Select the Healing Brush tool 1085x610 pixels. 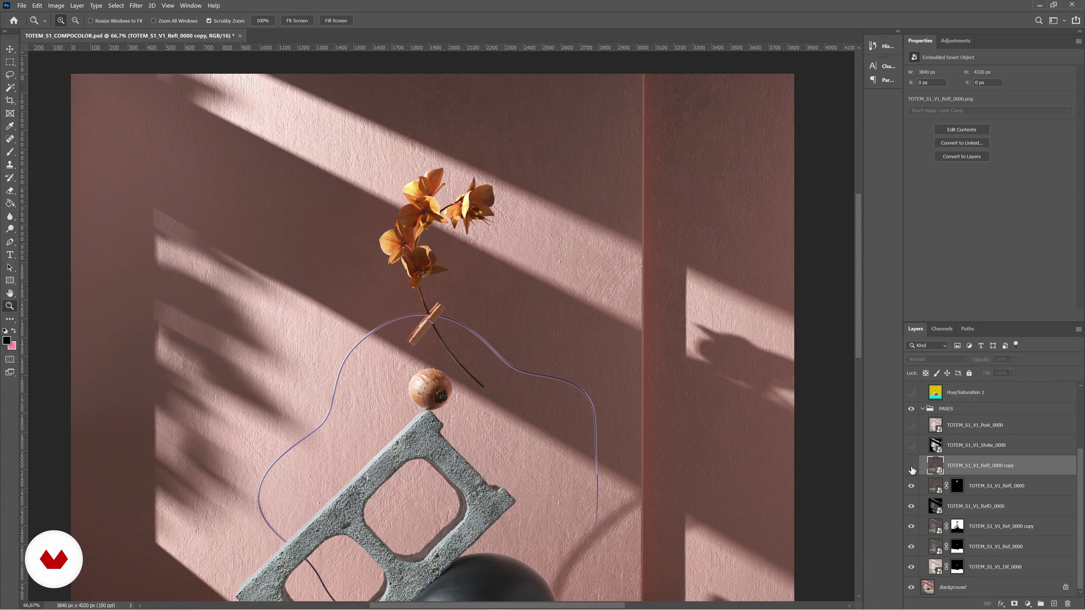[10, 139]
